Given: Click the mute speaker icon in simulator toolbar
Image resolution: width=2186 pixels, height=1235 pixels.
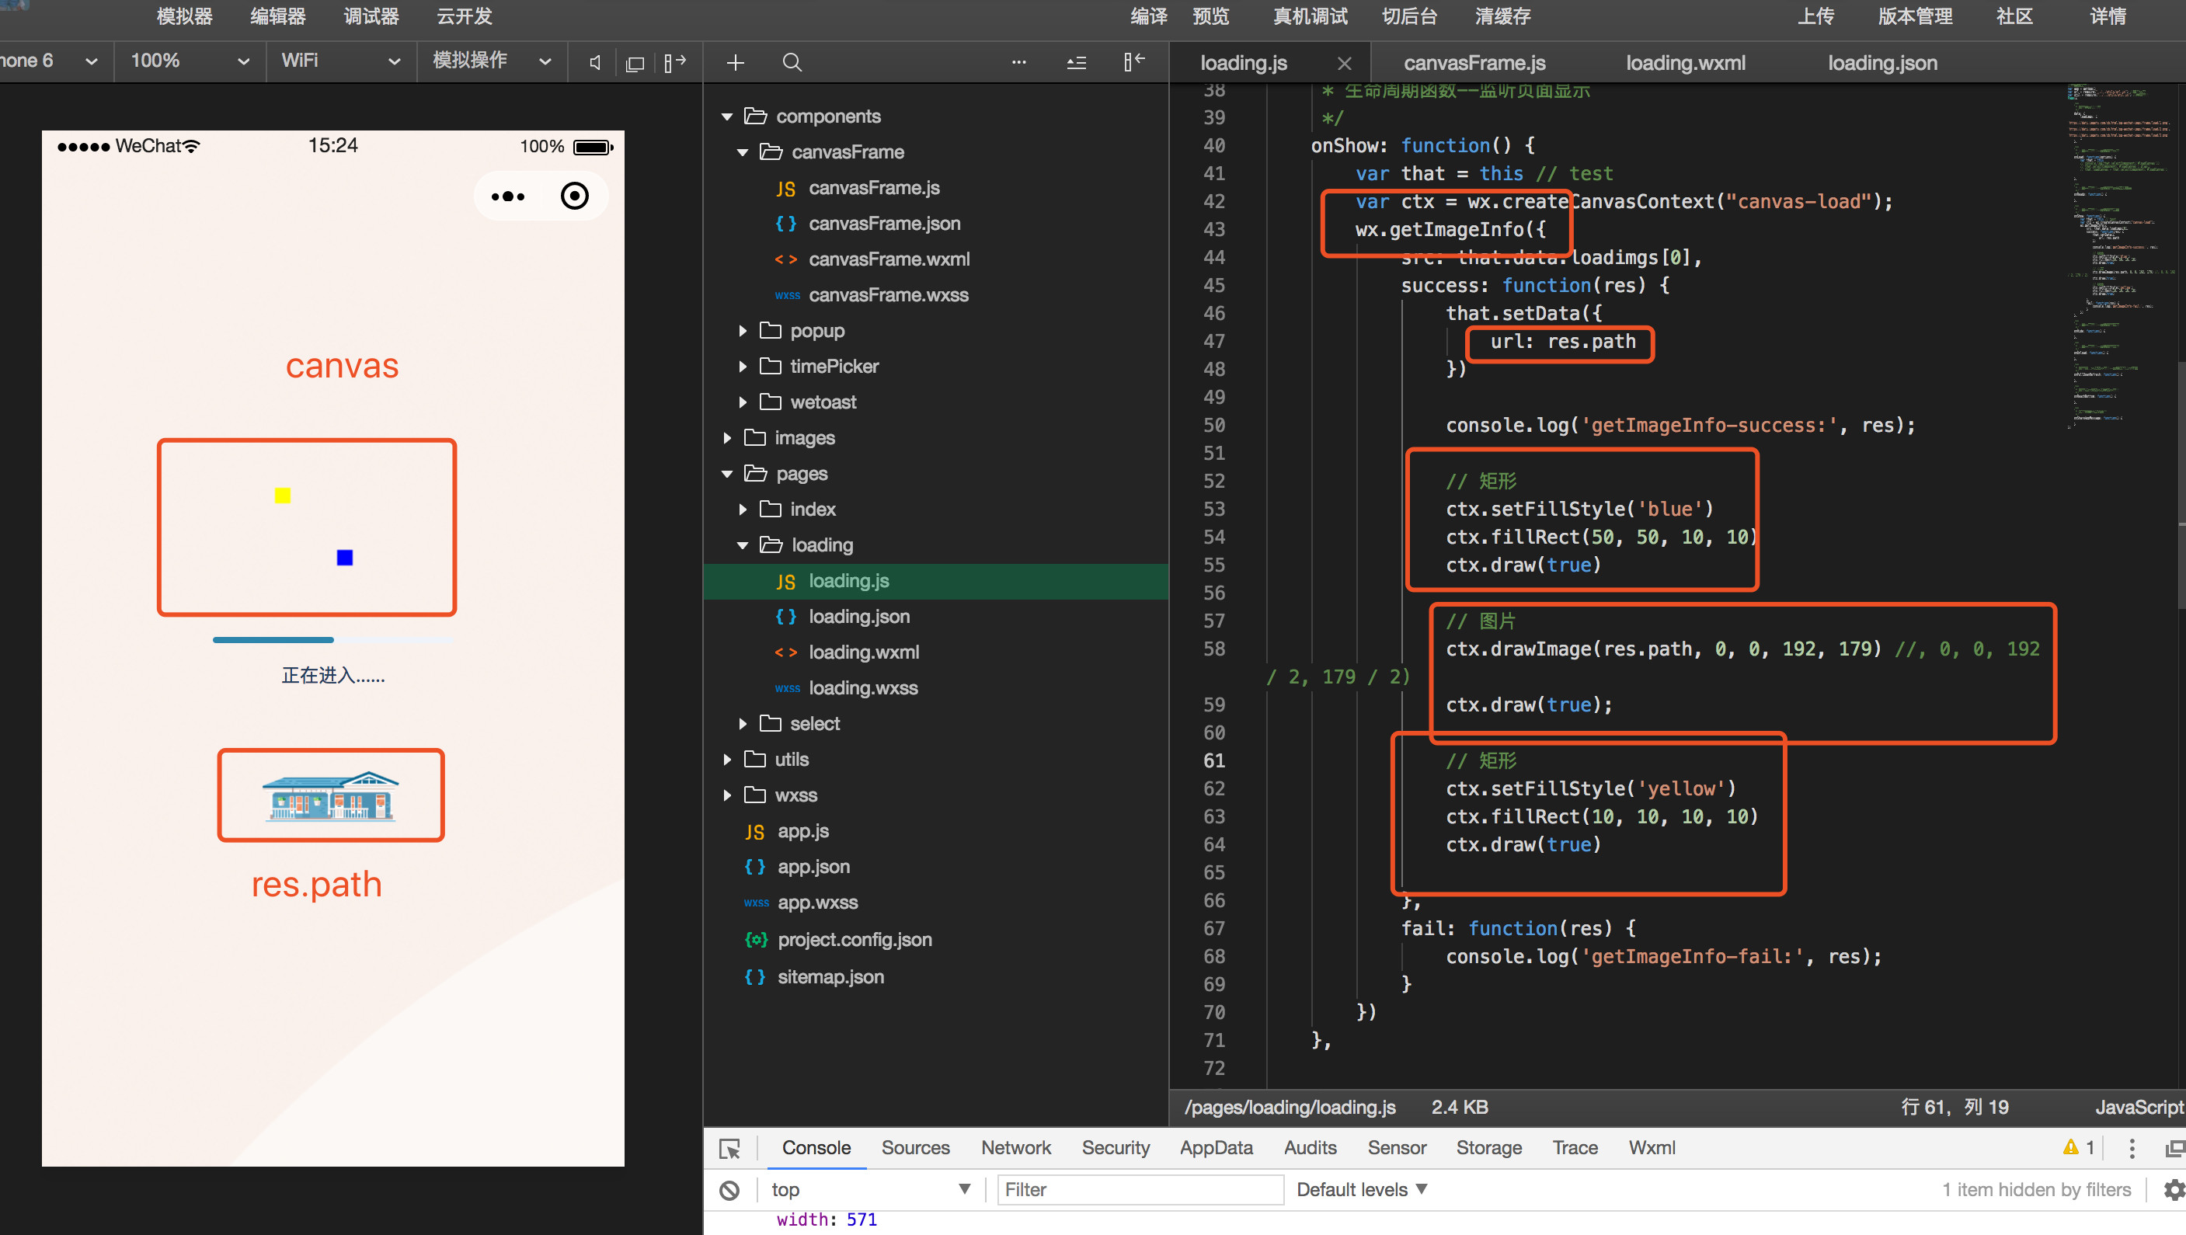Looking at the screenshot, I should click(595, 63).
